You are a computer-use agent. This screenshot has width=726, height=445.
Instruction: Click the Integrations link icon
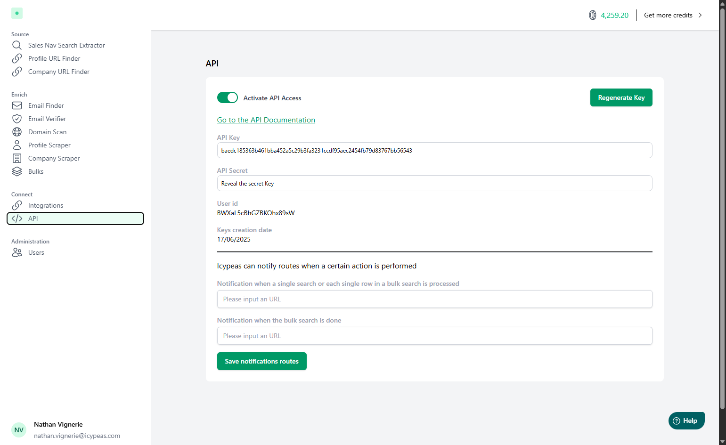point(17,205)
